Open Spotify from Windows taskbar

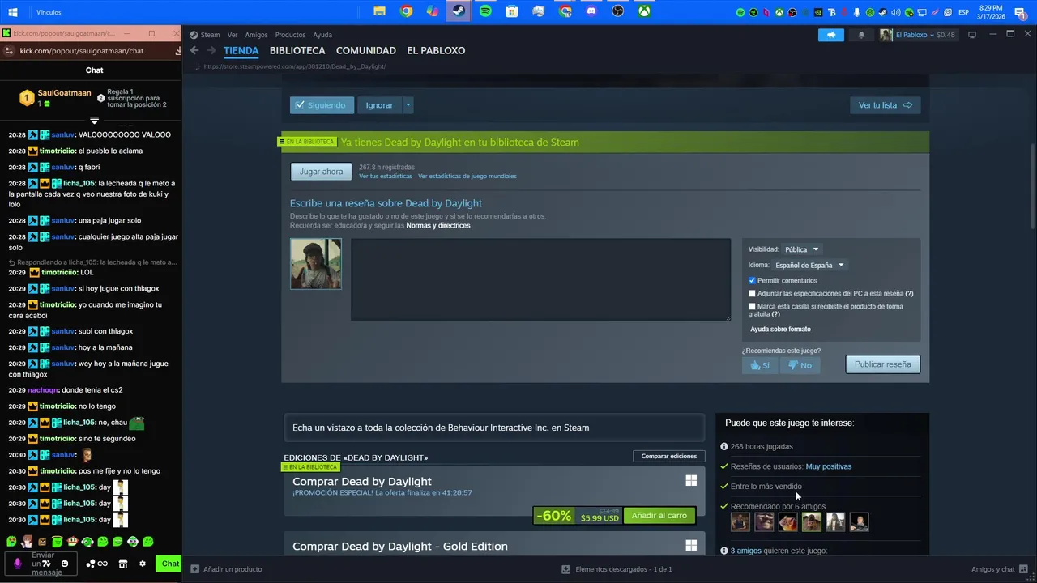click(x=485, y=11)
